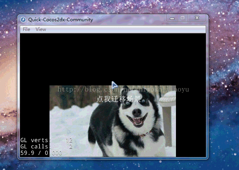
Task: Click the 59.9 frame rate readout
Action: 27,153
